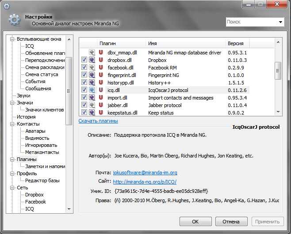Collapse the Контакты tree node
Screen dimensions: 291x234
click(x=12, y=124)
